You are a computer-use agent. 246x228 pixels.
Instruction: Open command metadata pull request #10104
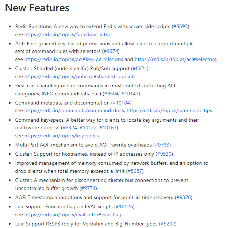click(121, 103)
